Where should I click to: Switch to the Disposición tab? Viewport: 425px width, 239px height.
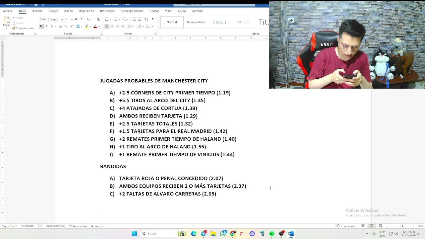click(x=86, y=11)
